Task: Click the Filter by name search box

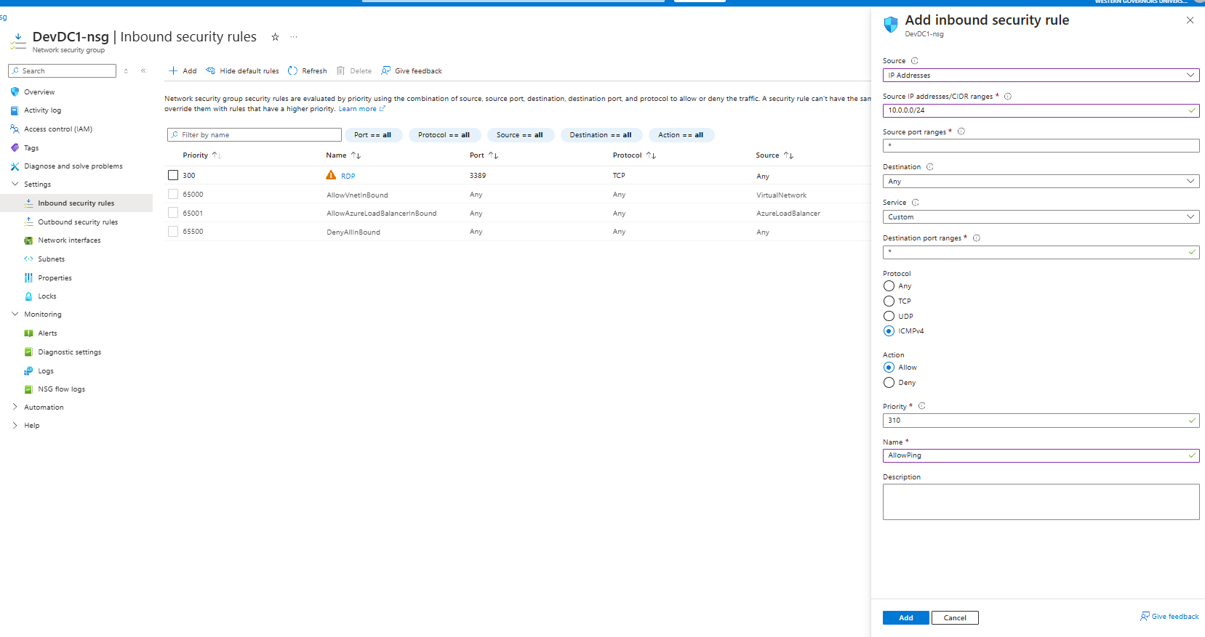Action: pos(255,135)
